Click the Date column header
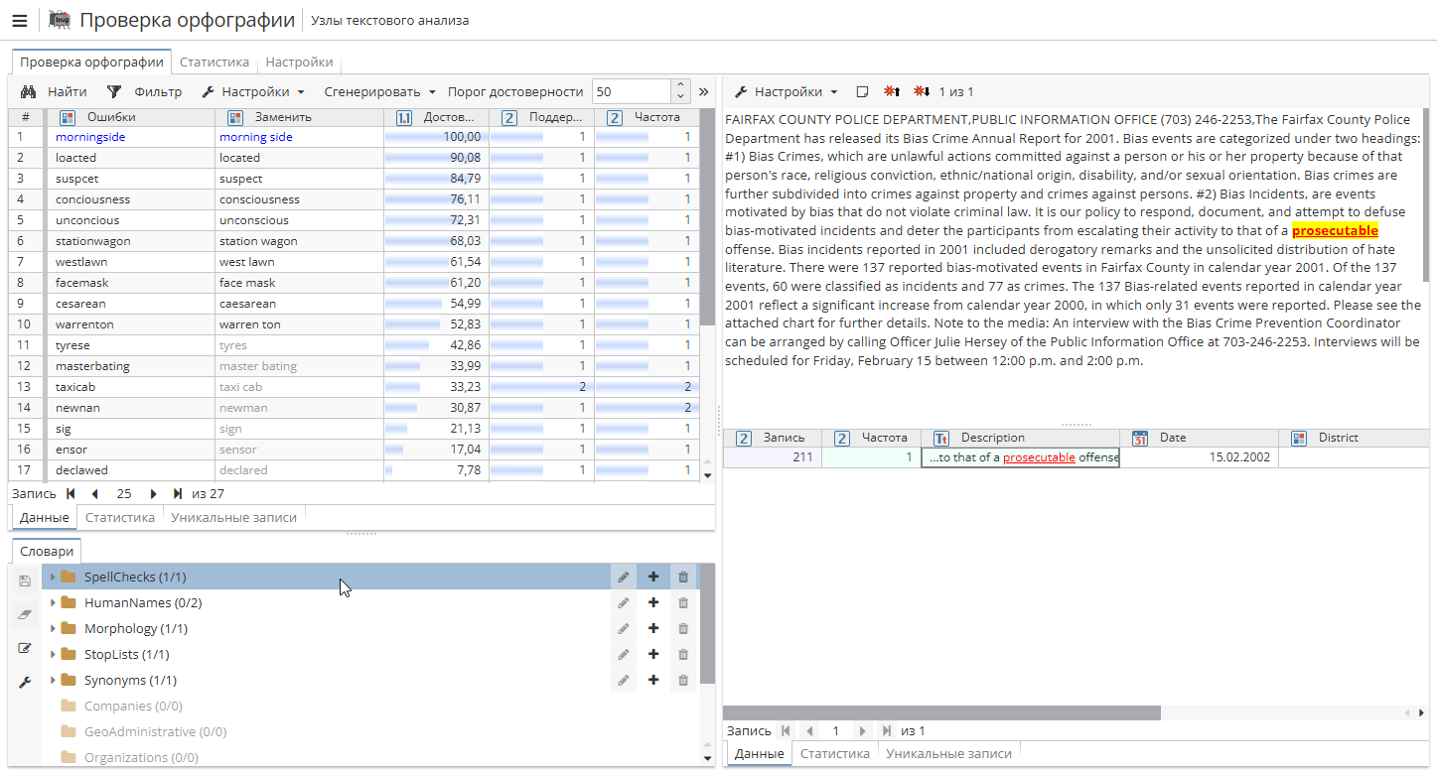Image resolution: width=1437 pixels, height=774 pixels. click(x=1200, y=438)
